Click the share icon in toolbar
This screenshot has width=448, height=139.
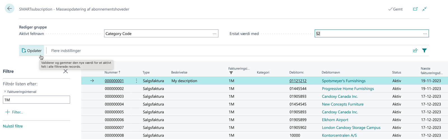click(x=415, y=50)
